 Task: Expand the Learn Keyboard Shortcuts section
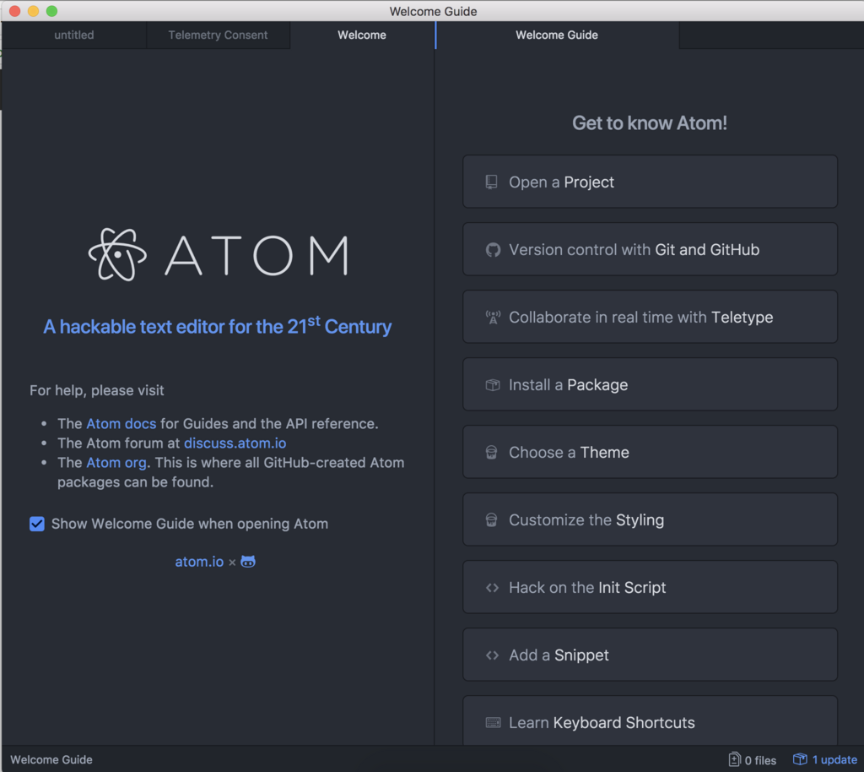(650, 721)
